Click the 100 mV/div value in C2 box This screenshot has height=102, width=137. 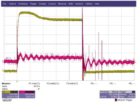coord(30,94)
